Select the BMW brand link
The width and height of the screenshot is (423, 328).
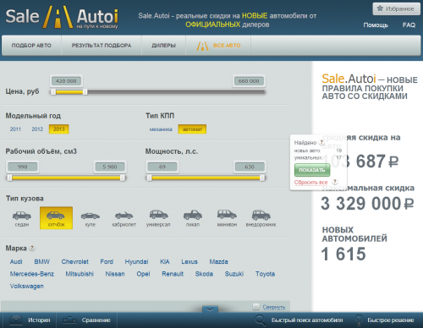(x=42, y=262)
